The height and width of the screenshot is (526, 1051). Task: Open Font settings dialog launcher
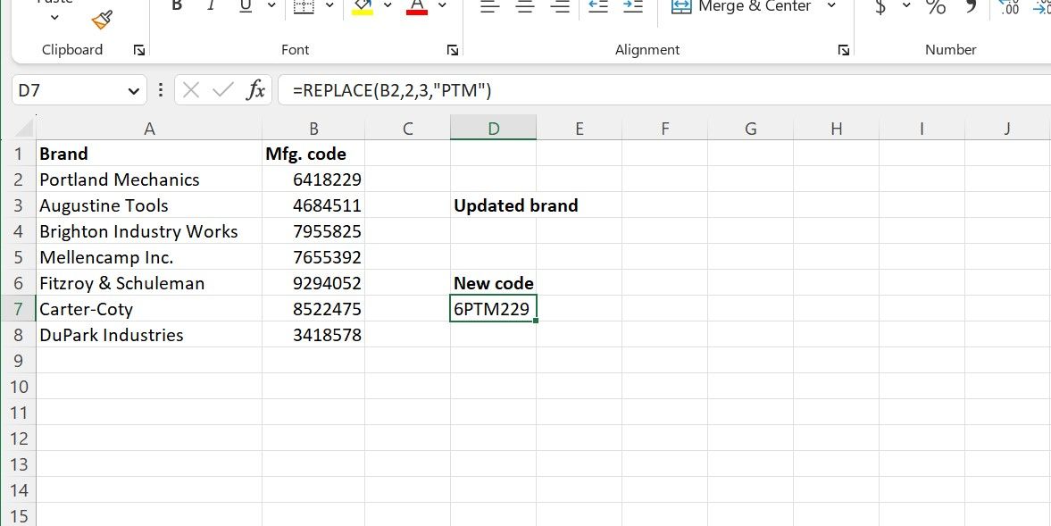pos(453,50)
